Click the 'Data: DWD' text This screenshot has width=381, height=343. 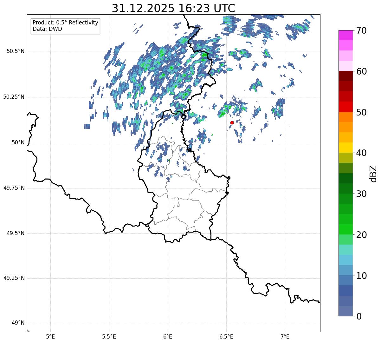click(47, 29)
